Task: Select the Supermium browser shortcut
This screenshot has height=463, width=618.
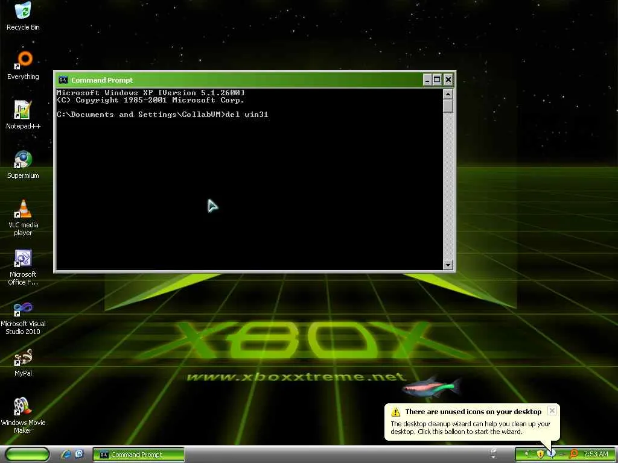Action: pyautogui.click(x=23, y=165)
